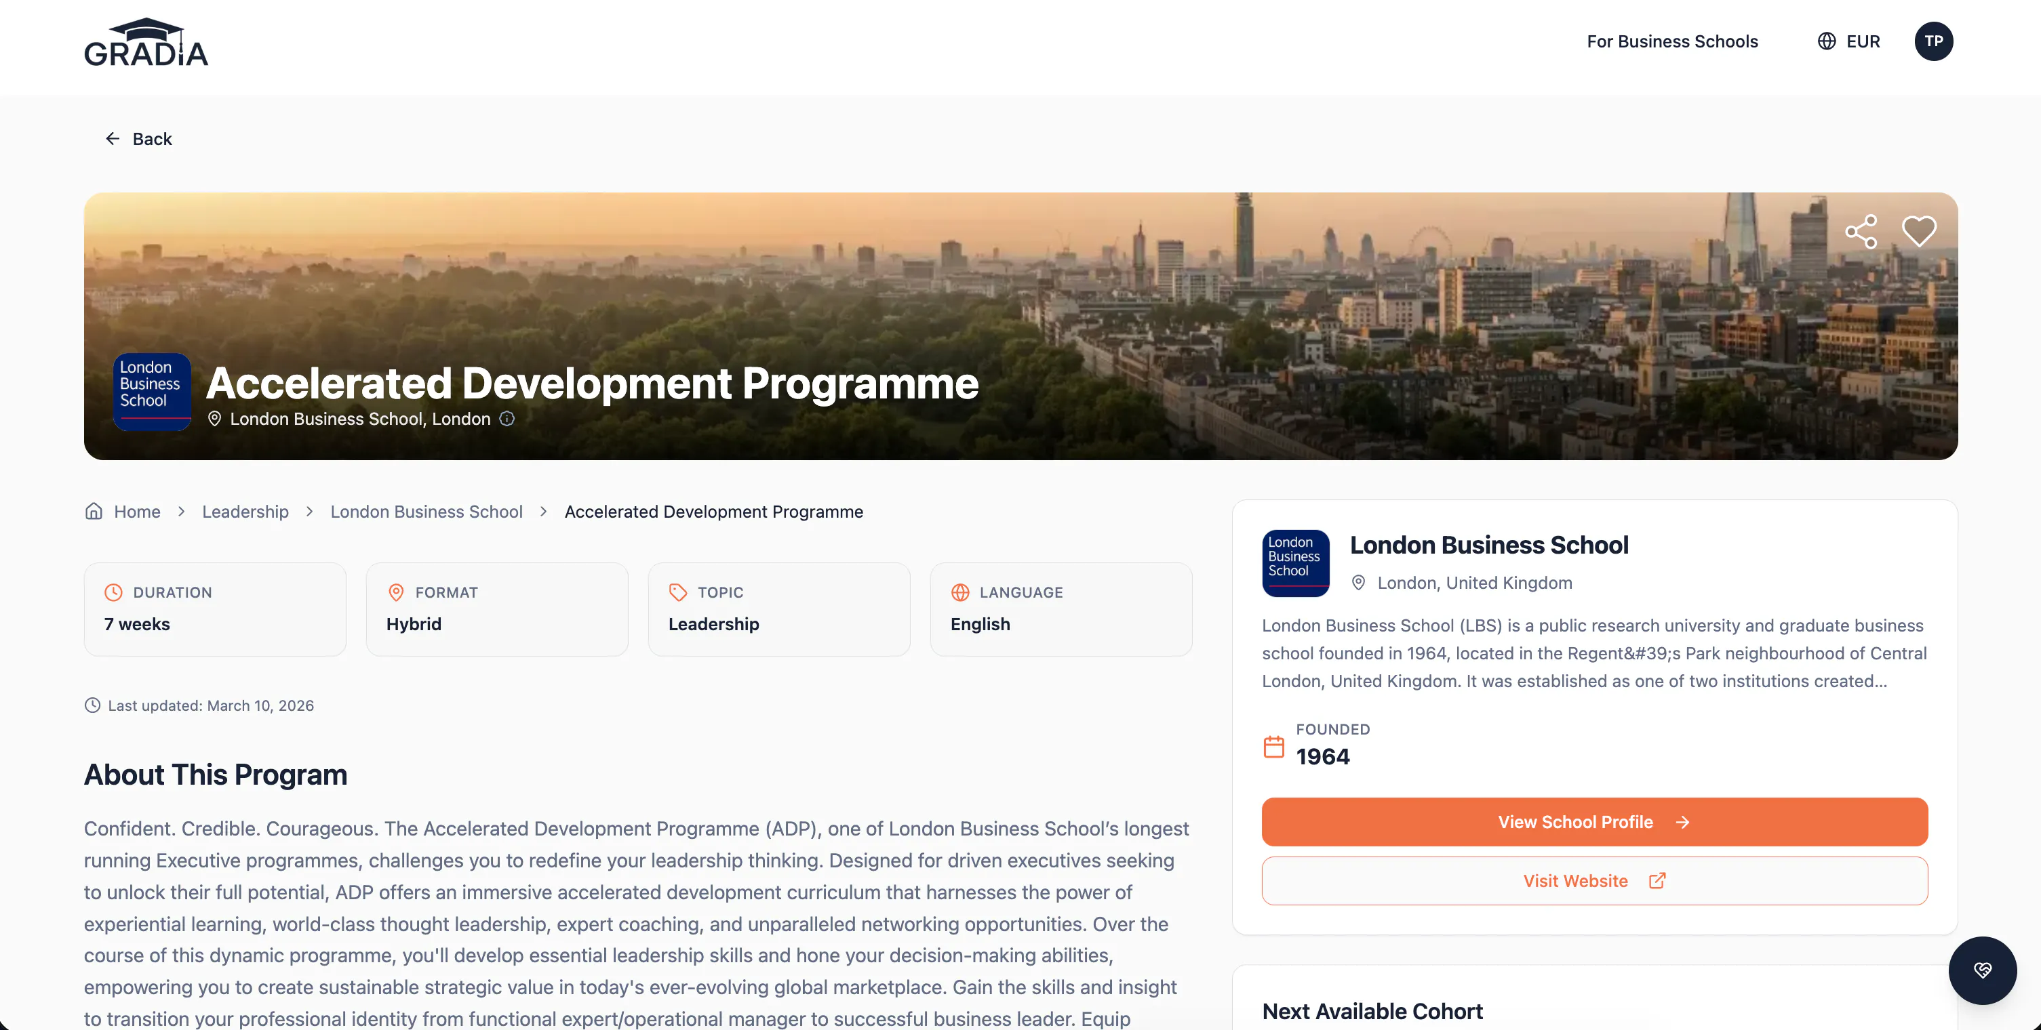
Task: Share this programme via share icon
Action: coord(1861,231)
